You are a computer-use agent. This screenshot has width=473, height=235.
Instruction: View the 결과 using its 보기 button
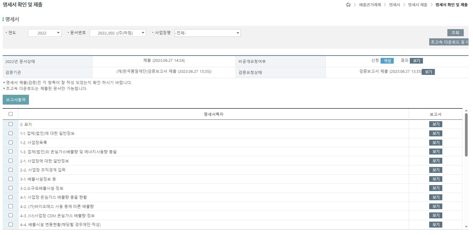(x=416, y=61)
